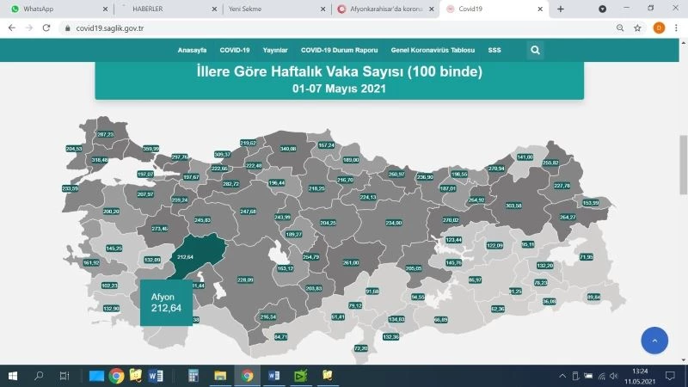The height and width of the screenshot is (387, 688).
Task: Switch to the WhatsApp tab
Action: coord(52,9)
